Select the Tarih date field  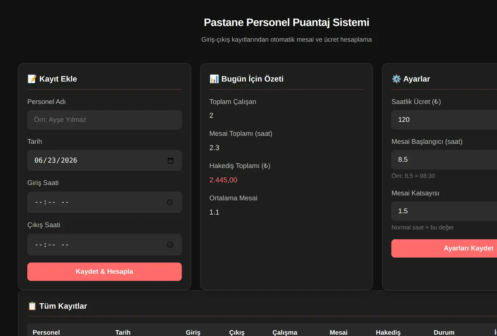pyautogui.click(x=104, y=160)
